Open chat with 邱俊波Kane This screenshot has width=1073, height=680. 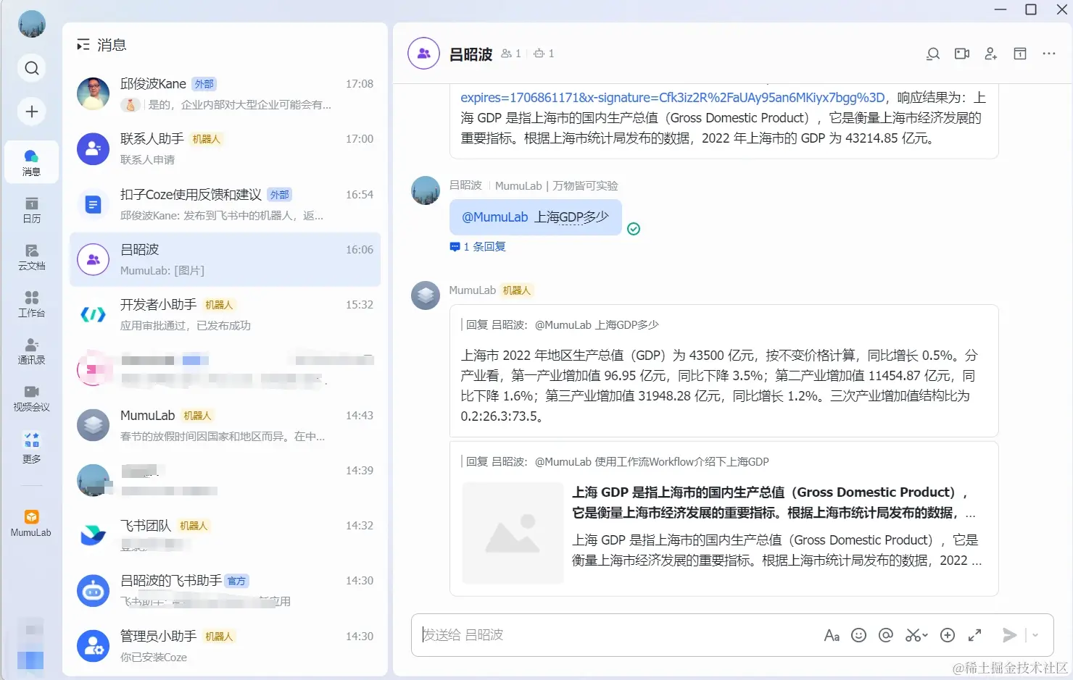point(225,93)
